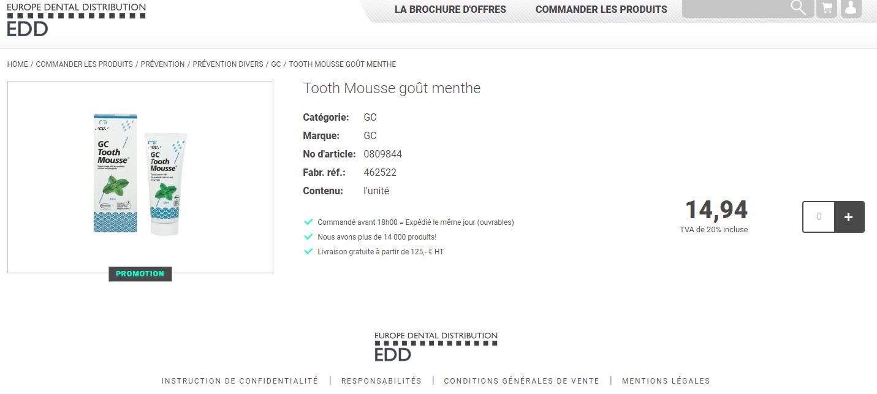Image resolution: width=877 pixels, height=394 pixels.
Task: Open Commander les Produits menu
Action: (x=601, y=10)
